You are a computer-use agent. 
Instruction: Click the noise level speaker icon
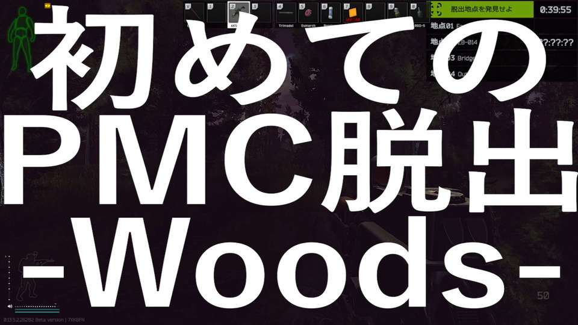point(10,306)
